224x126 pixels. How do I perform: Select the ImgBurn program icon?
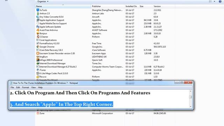coord(38,57)
